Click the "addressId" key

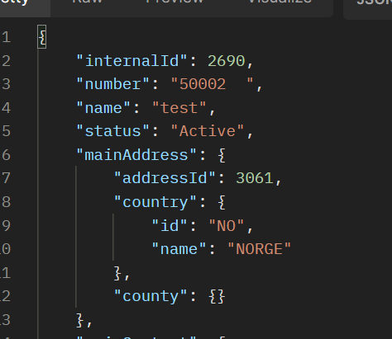pos(165,178)
